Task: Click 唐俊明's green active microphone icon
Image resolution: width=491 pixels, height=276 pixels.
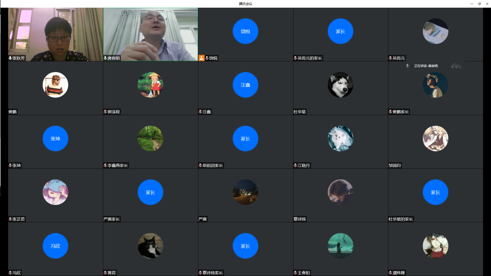Action: (x=105, y=58)
